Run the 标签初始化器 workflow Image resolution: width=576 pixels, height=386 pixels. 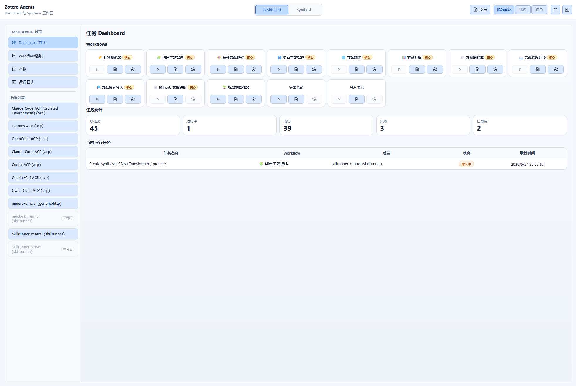(218, 99)
